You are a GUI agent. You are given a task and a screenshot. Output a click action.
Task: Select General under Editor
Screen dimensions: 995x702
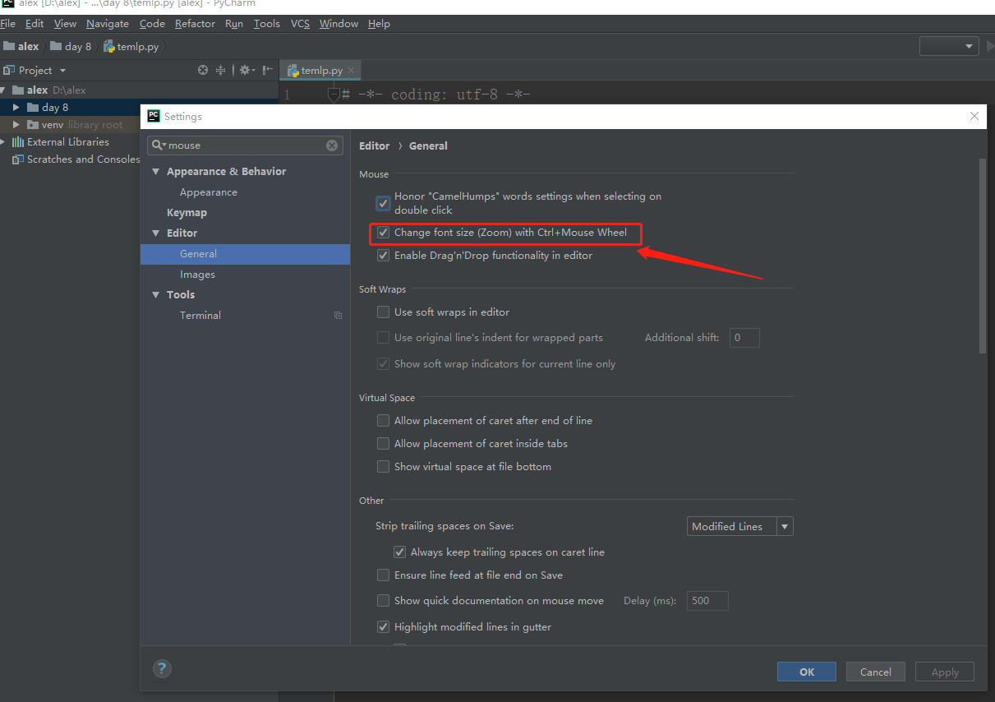[245, 254]
